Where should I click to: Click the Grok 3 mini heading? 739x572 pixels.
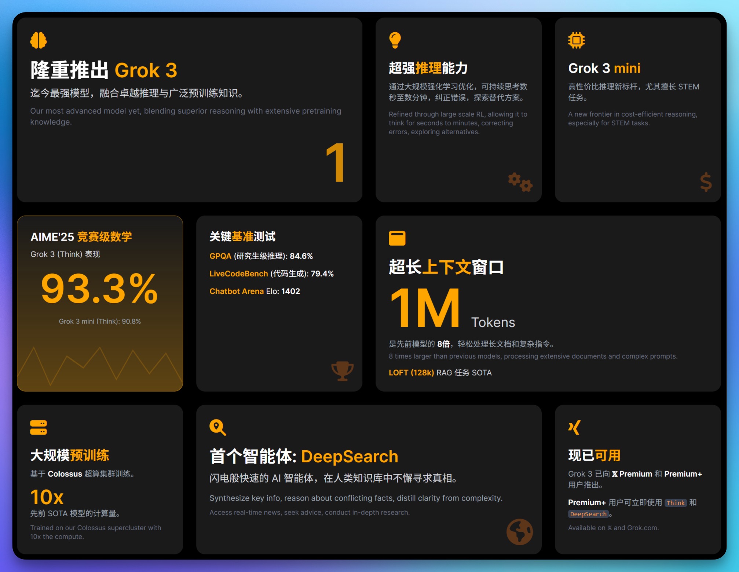(604, 68)
